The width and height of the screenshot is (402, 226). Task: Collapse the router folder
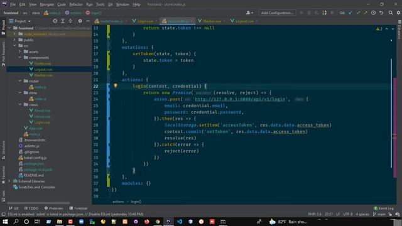point(20,81)
